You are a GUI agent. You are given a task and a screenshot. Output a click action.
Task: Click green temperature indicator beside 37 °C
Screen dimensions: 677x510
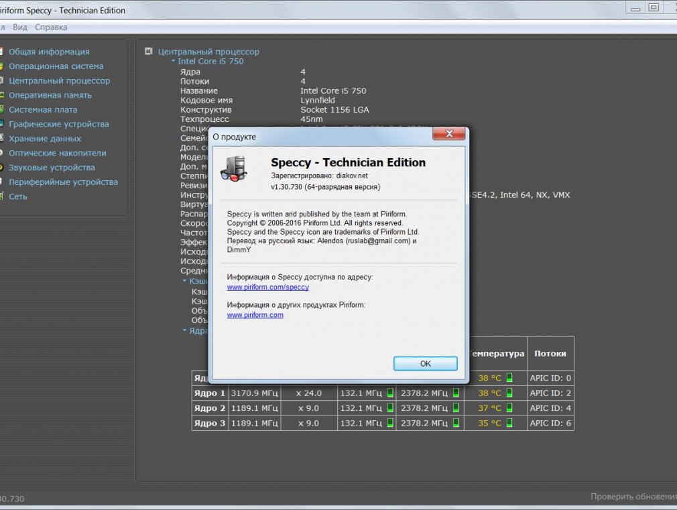point(509,408)
